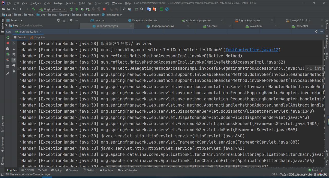Click the Profiler run icon

tap(88, 9)
